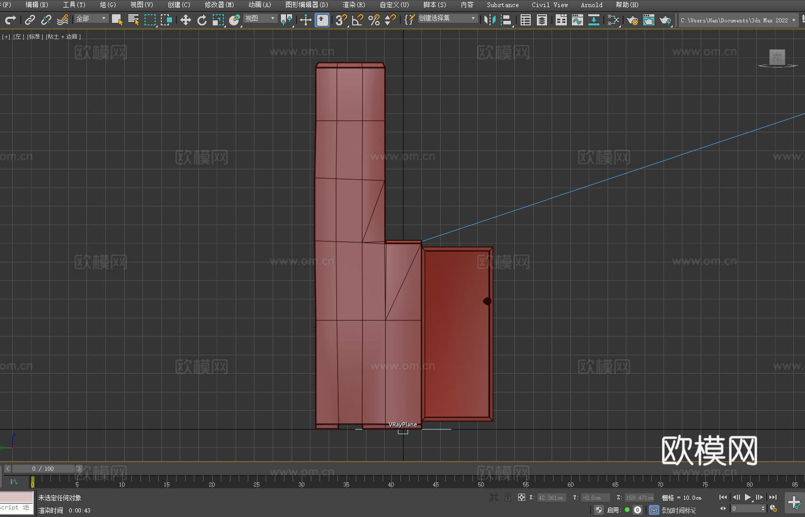Screen dimensions: 805x517
Task: Toggle Window/Crossing selection mode
Action: pos(166,20)
